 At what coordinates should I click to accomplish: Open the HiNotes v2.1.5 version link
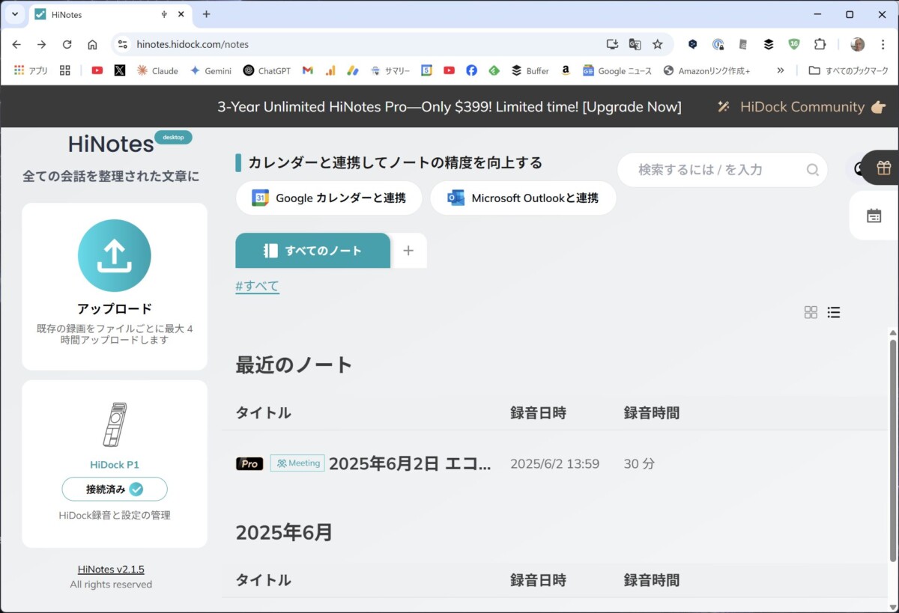tap(111, 570)
